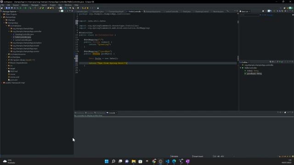
Task: Click the Run green play toolbar button
Action: [x=25, y=8]
